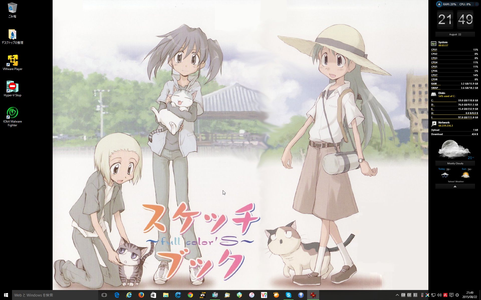Launch Internet Explorer from the taskbar
The image size is (481, 300).
click(129, 295)
